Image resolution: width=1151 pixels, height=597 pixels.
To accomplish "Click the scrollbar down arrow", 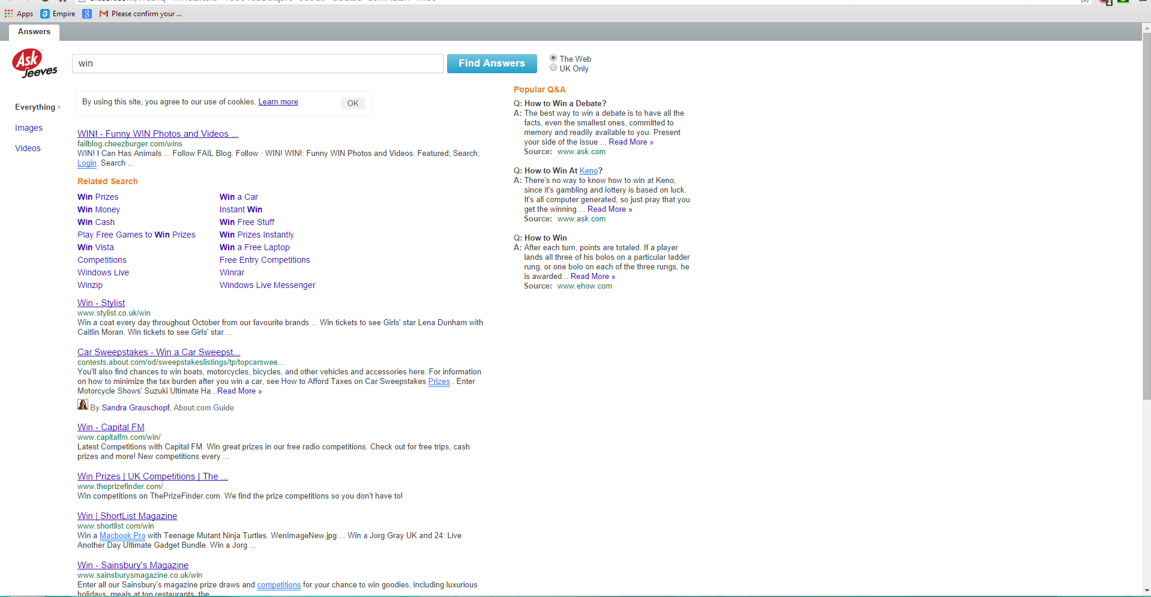I will (1146, 590).
